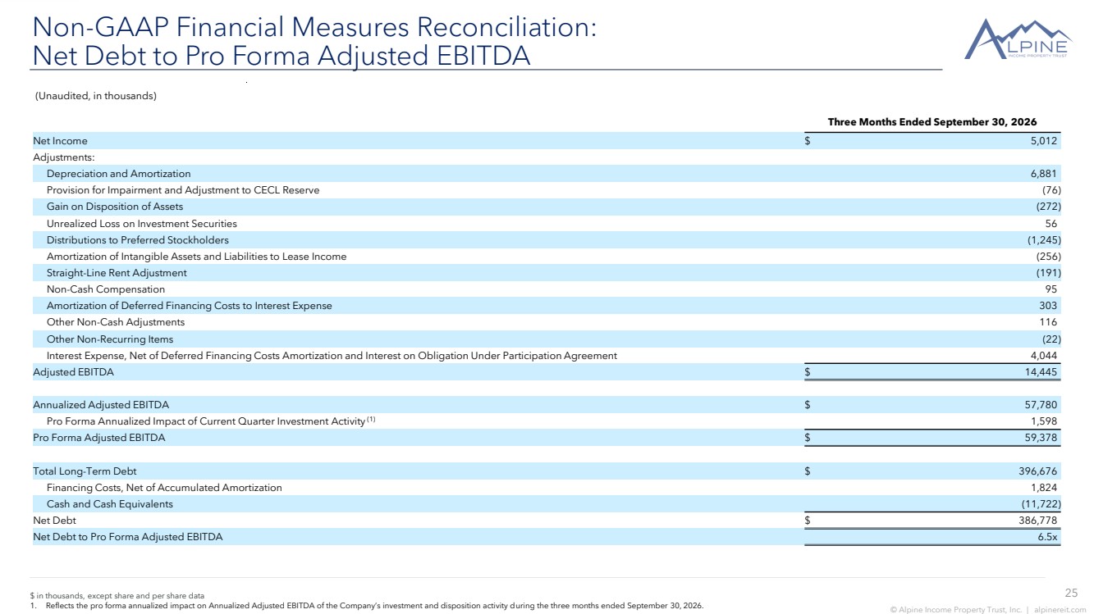The image size is (1094, 614).
Task: Click the Adjusted EBITDA value 14,445
Action: (x=1037, y=372)
